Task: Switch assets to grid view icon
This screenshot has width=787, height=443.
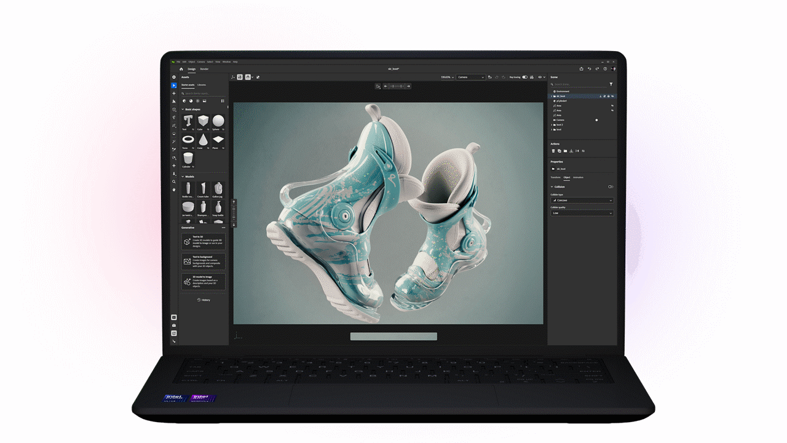Action: [x=223, y=101]
